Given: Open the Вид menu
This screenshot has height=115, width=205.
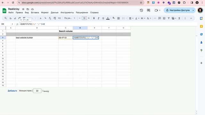Looking at the screenshot, I should coord(27,12).
